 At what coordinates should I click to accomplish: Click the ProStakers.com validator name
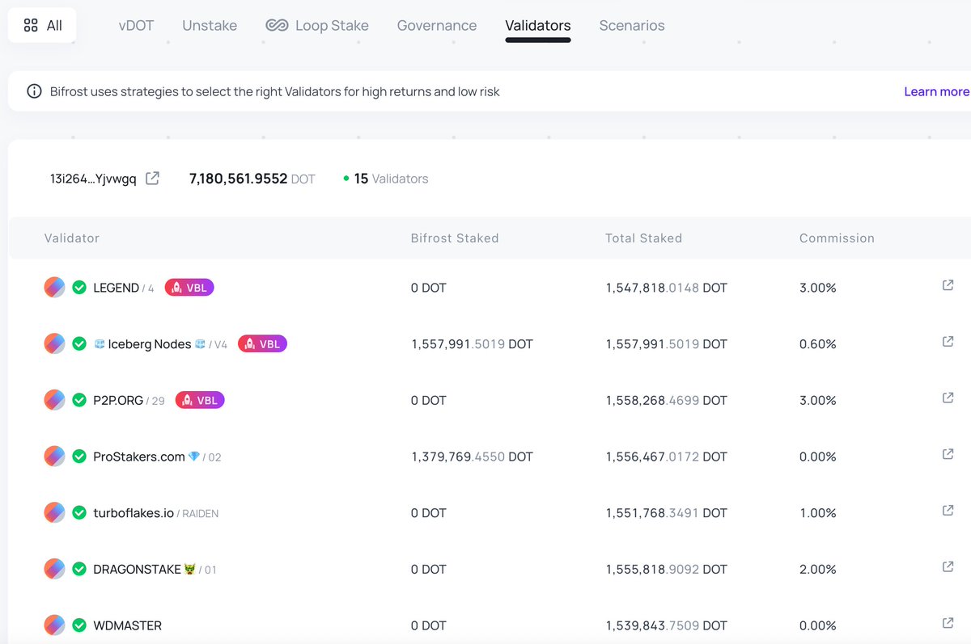[139, 457]
